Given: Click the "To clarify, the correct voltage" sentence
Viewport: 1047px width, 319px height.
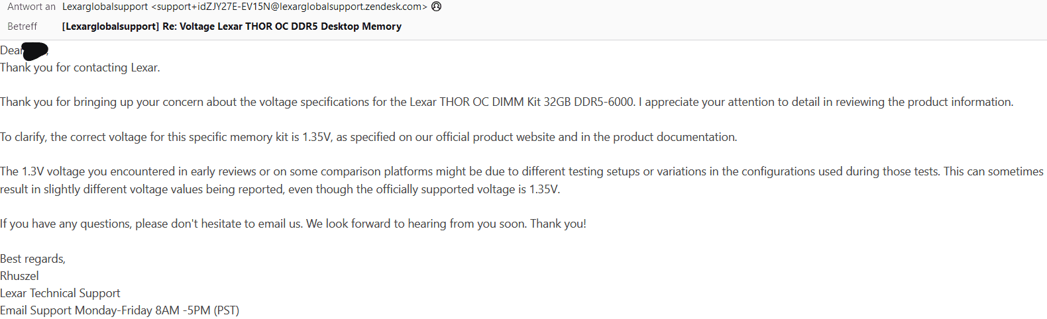Looking at the screenshot, I should (x=368, y=137).
